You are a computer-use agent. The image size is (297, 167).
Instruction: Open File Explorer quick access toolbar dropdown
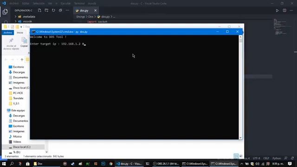21,27
